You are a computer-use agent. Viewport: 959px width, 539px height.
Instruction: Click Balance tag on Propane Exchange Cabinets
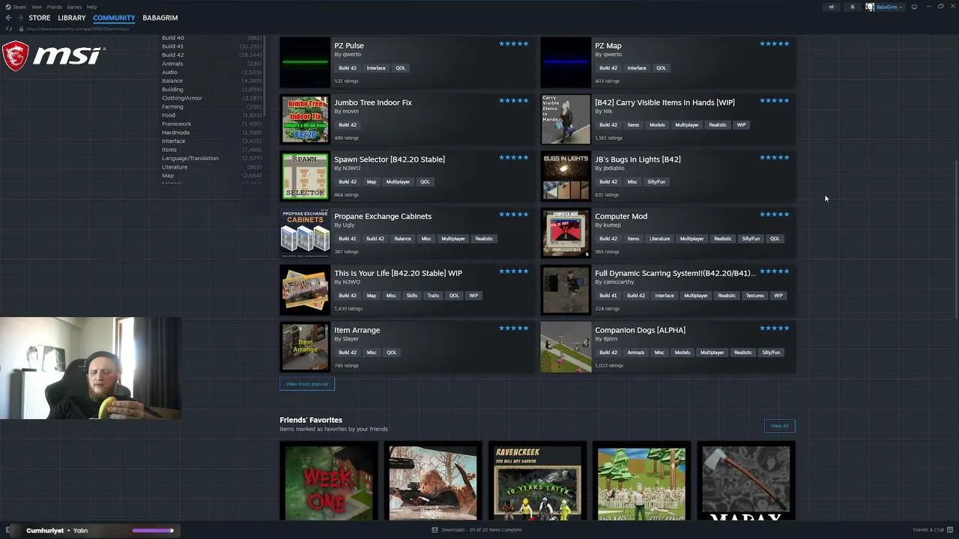(x=402, y=239)
